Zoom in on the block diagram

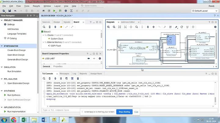(108, 27)
